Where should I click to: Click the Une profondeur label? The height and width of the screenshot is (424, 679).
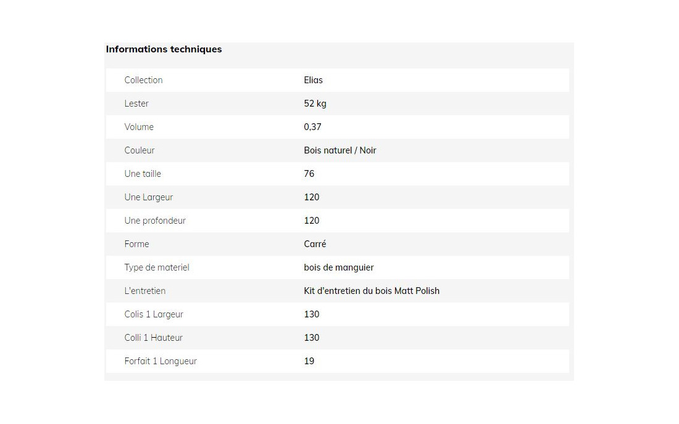(155, 221)
